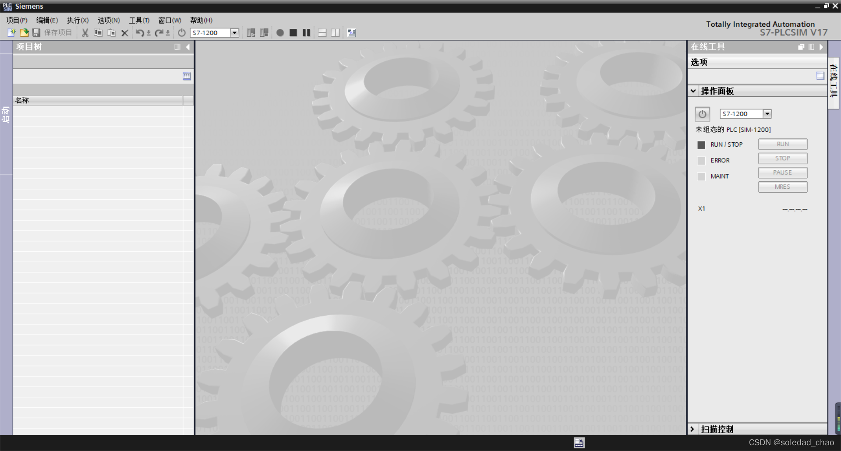The width and height of the screenshot is (841, 451).
Task: Click the square stop icon in toolbar
Action: (x=293, y=33)
